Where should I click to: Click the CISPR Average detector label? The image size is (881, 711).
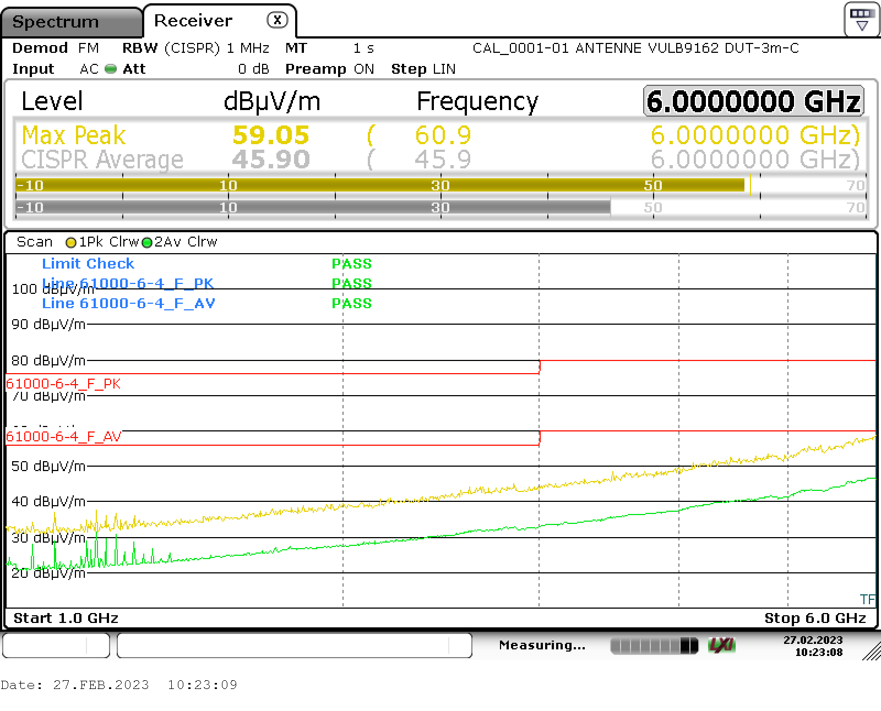(x=102, y=160)
